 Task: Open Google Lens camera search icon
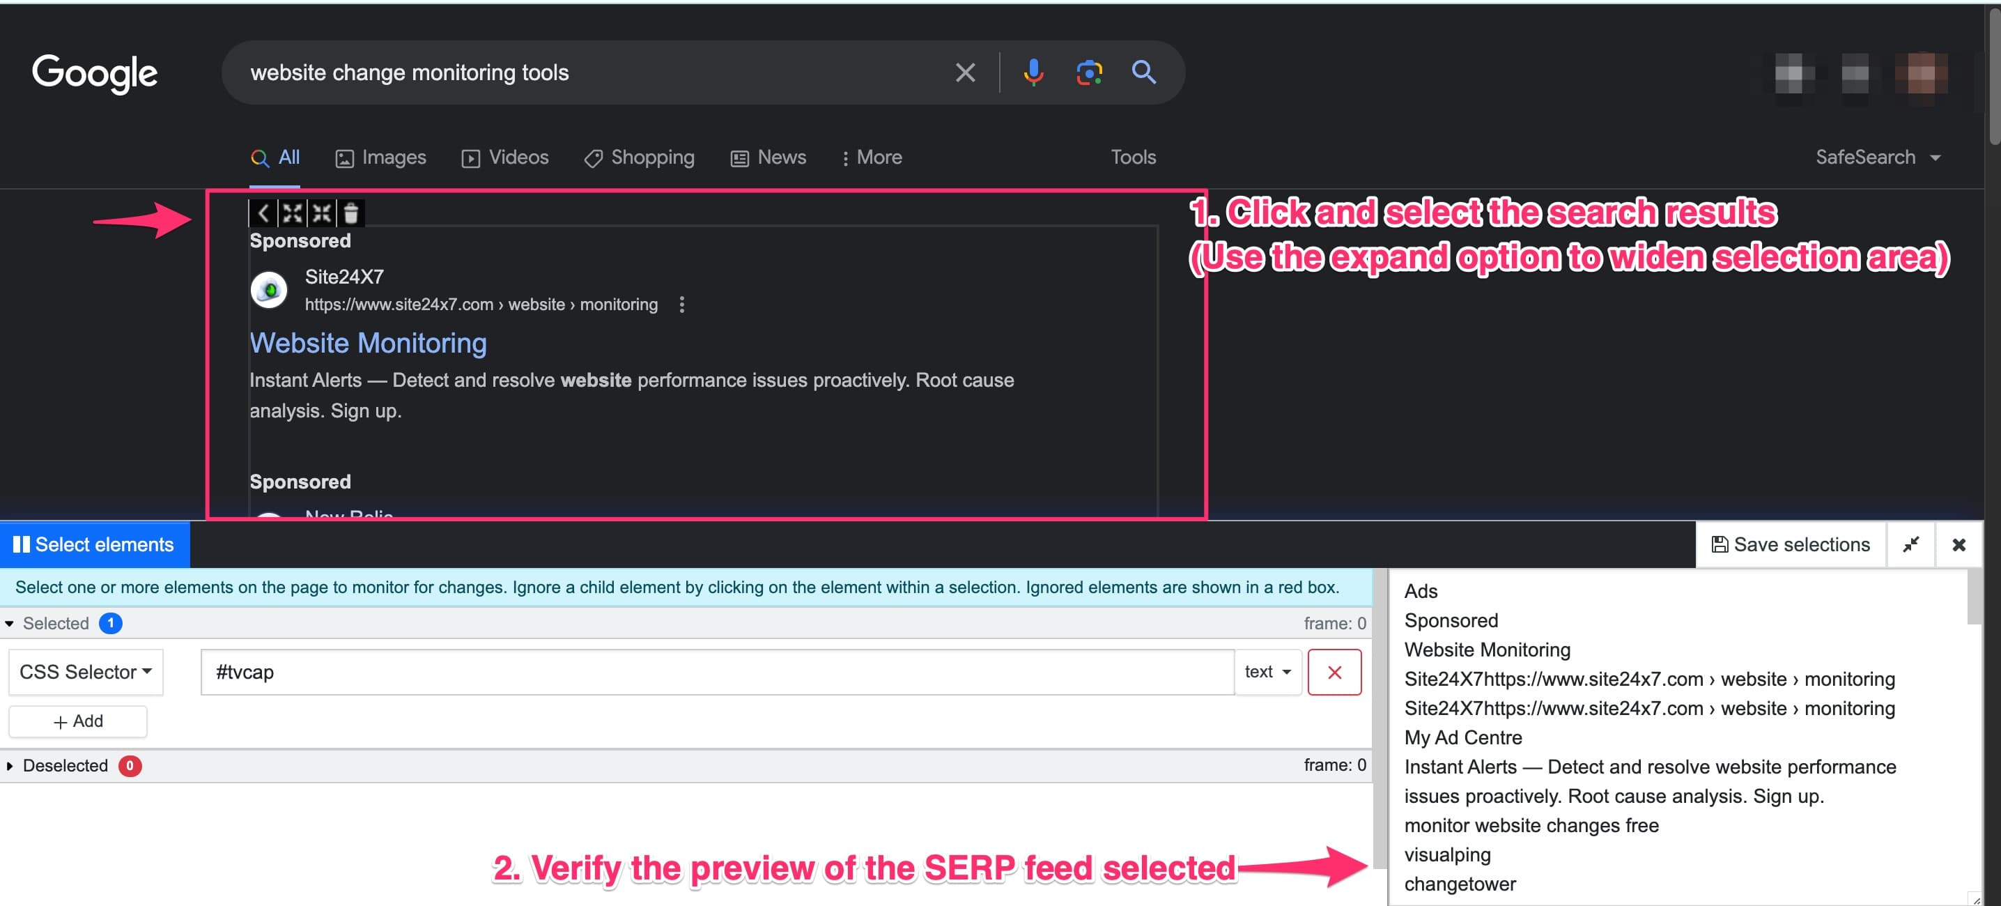pyautogui.click(x=1088, y=72)
